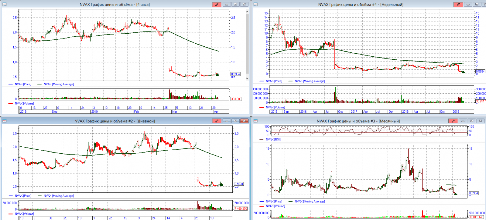The width and height of the screenshot is (486, 220).
Task: Minimize the Дневной chart window
Action: coord(227,121)
